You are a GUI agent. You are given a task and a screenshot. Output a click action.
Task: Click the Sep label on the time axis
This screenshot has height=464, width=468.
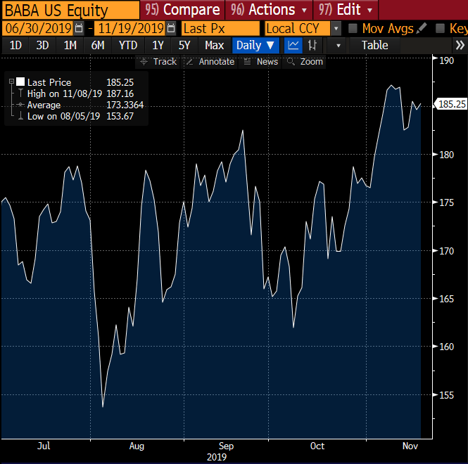click(226, 446)
